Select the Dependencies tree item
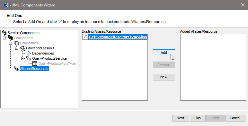This screenshot has height=126, width=248. (x=43, y=53)
